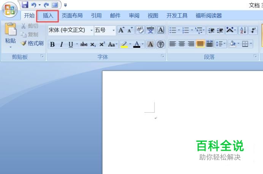Open the 插入 ribbon tab
Viewport: 263px width, 174px height.
[x=48, y=16]
